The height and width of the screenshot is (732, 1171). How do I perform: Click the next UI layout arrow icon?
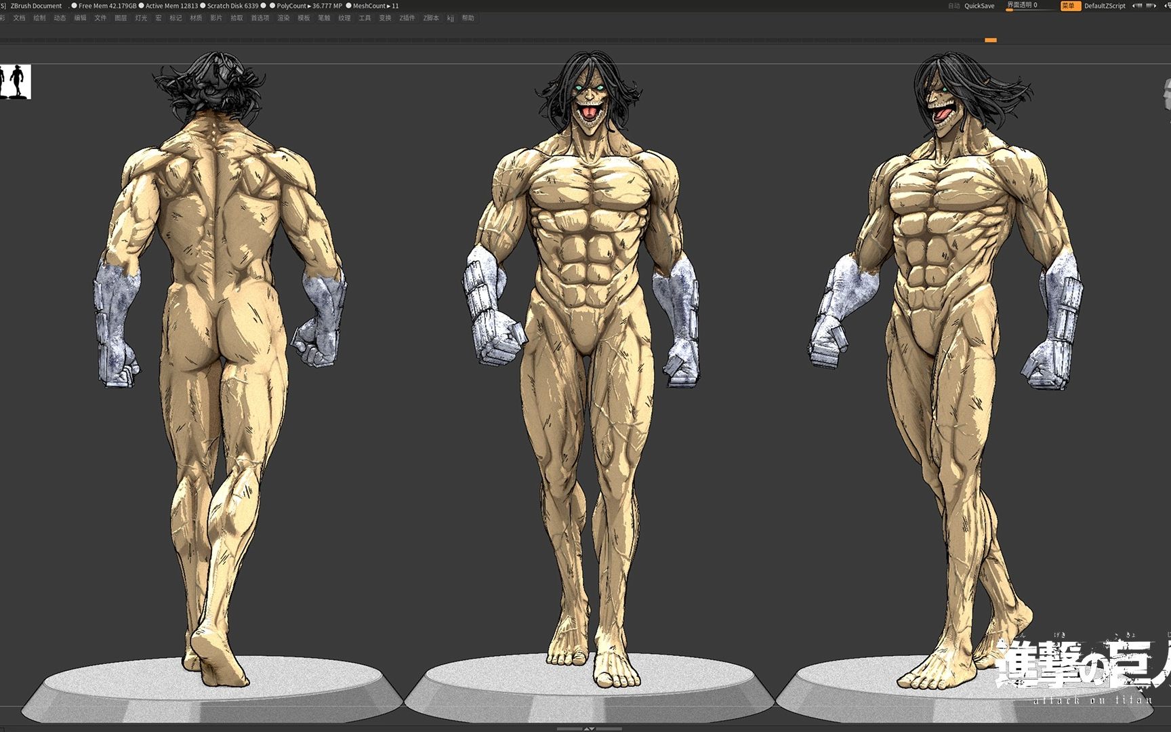tap(1151, 6)
